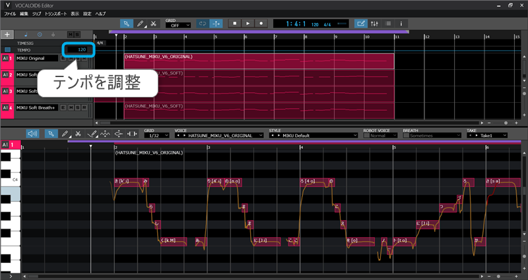Adjust the piano roll horizontal zoom slider
528x280 pixels.
(x=499, y=276)
